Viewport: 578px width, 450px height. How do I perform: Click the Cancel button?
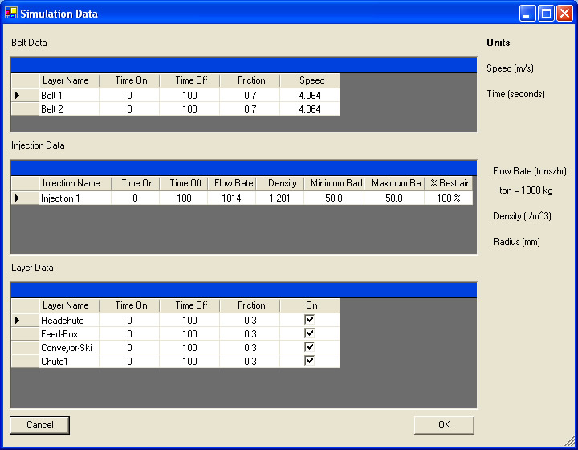[x=40, y=425]
